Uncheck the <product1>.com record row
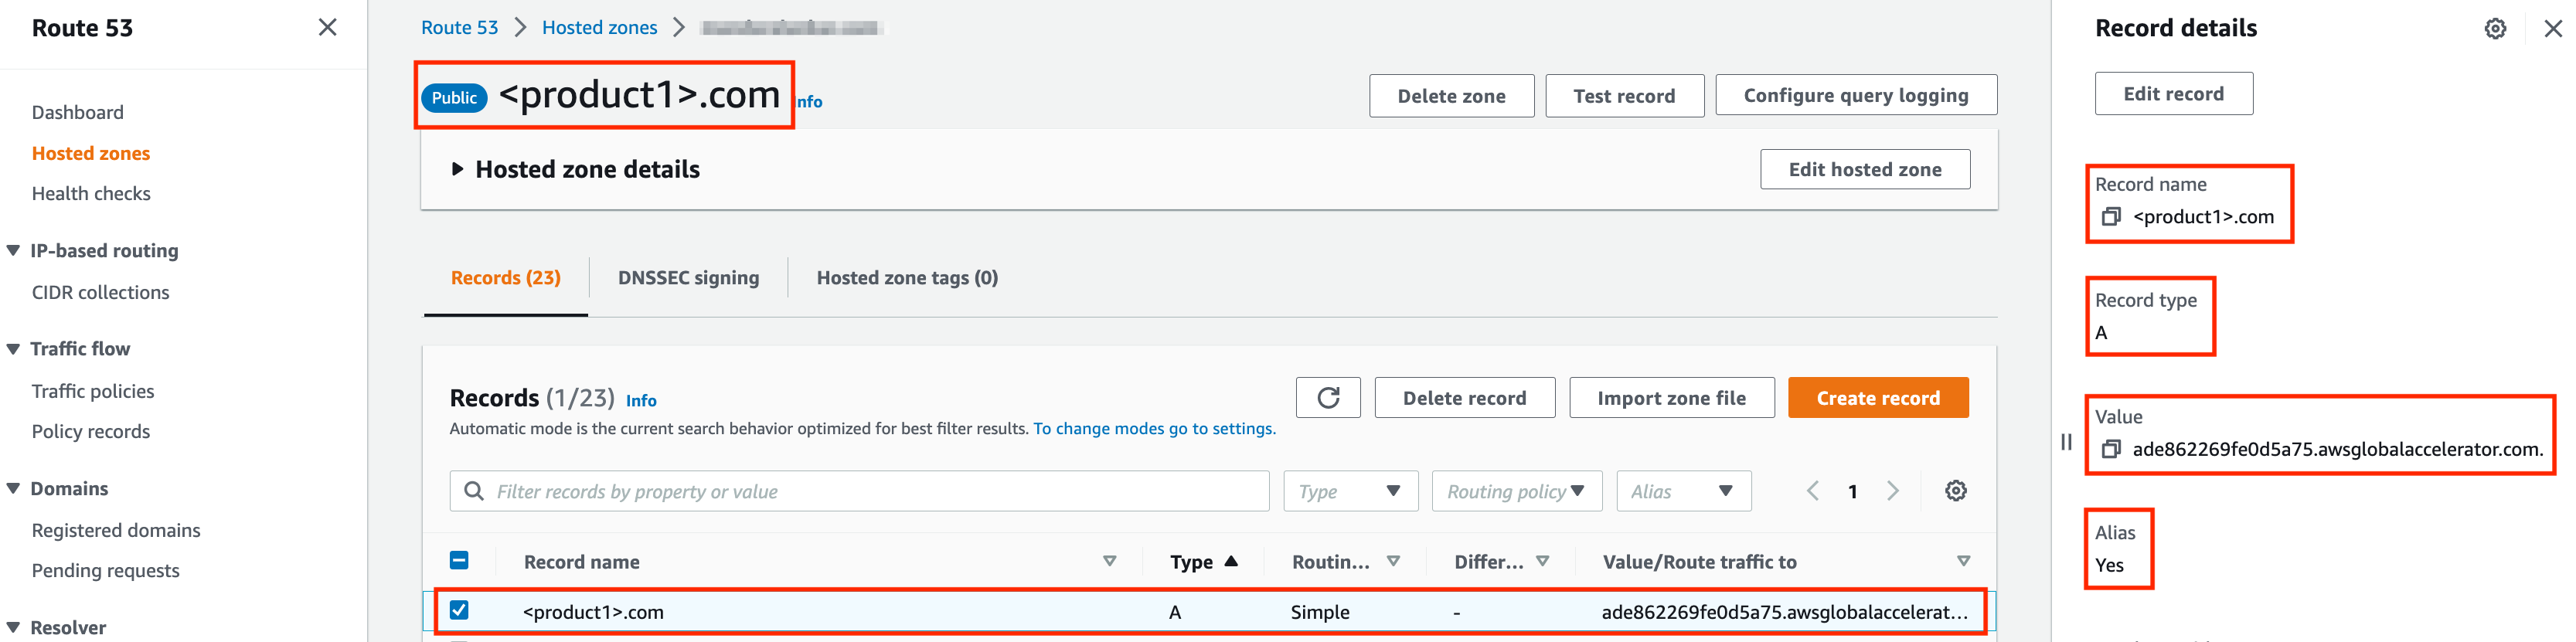Screen dimensions: 2576x642 pos(459,610)
